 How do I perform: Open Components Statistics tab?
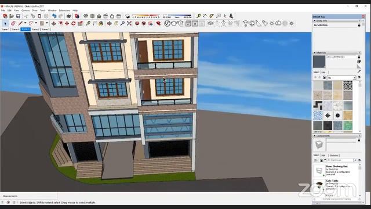tap(334, 156)
